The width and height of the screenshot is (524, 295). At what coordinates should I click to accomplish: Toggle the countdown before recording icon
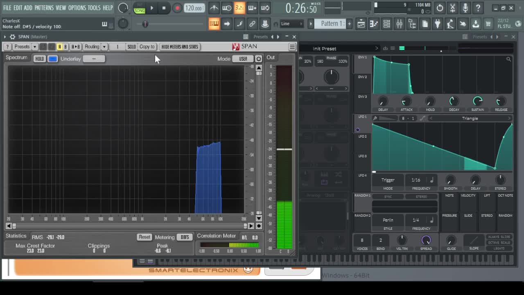(x=239, y=8)
